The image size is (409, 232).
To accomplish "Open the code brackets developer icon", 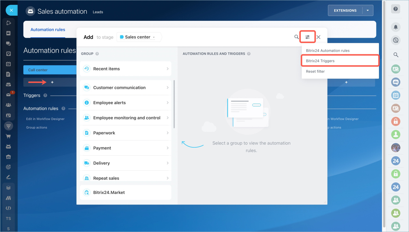I will (x=9, y=208).
